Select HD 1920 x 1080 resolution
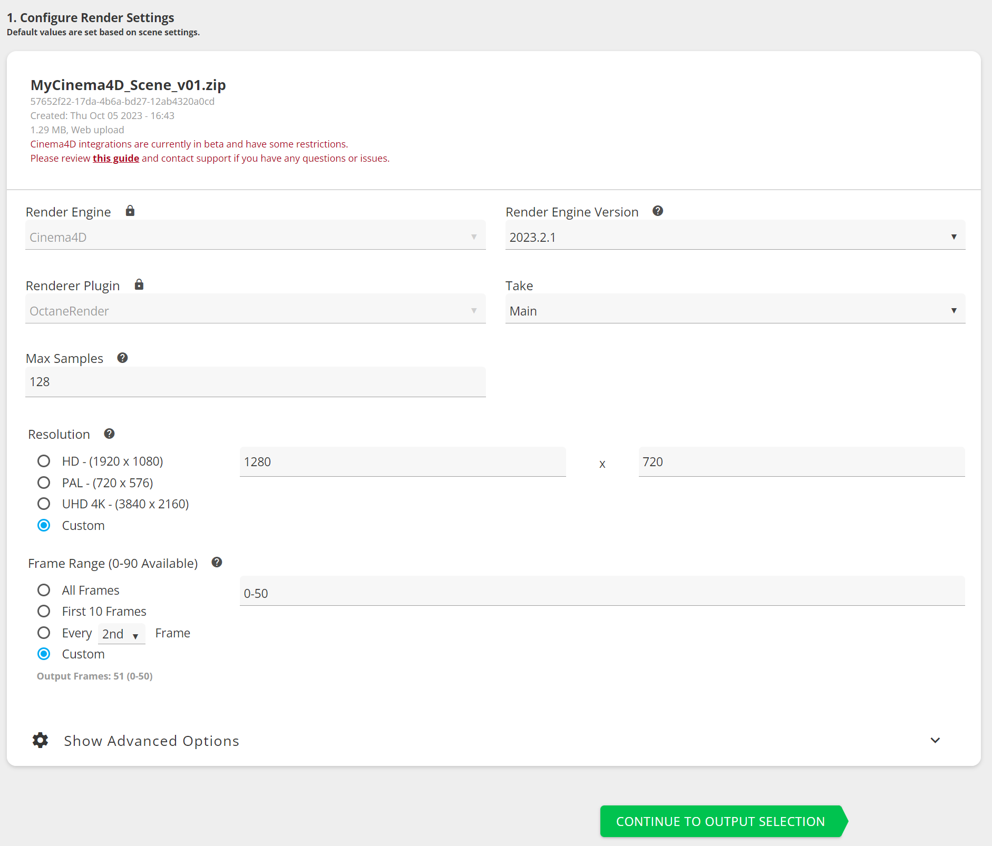 pos(44,461)
